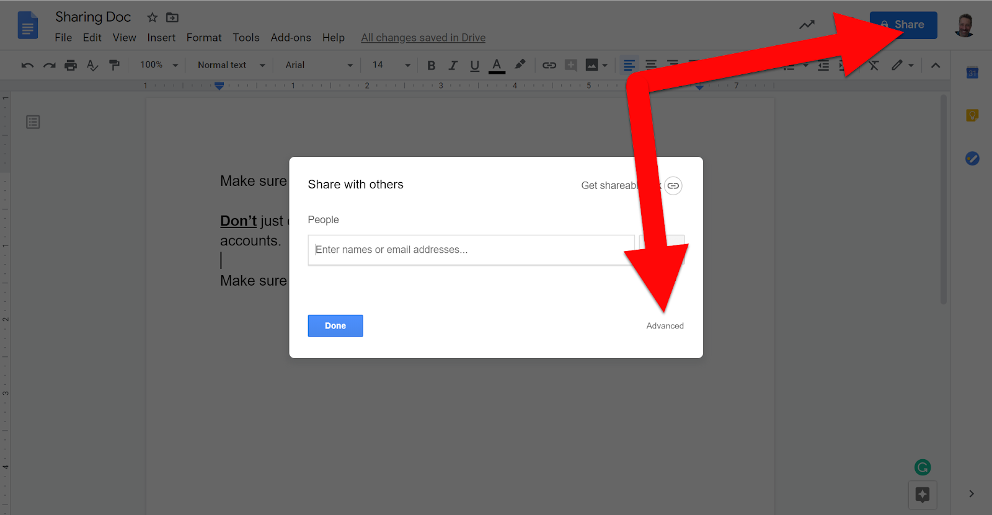992x515 pixels.
Task: Click the Enter names or email addresses field
Action: pos(471,250)
